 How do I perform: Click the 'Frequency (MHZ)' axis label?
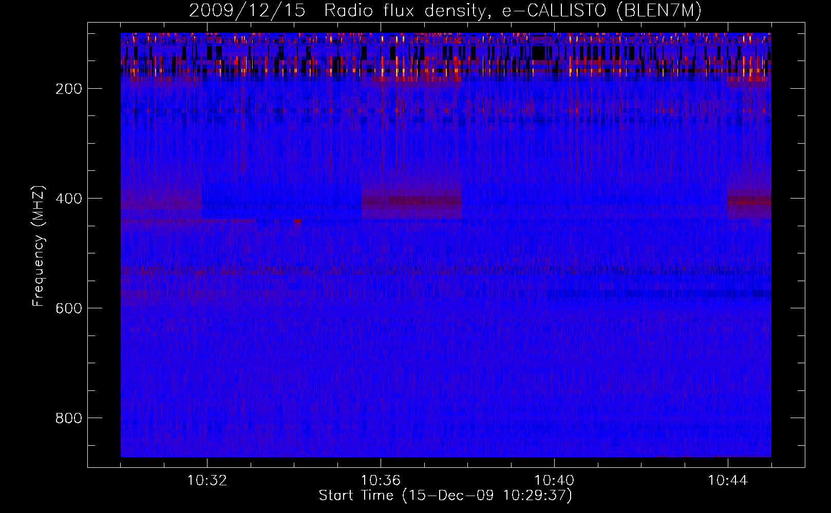(x=39, y=246)
